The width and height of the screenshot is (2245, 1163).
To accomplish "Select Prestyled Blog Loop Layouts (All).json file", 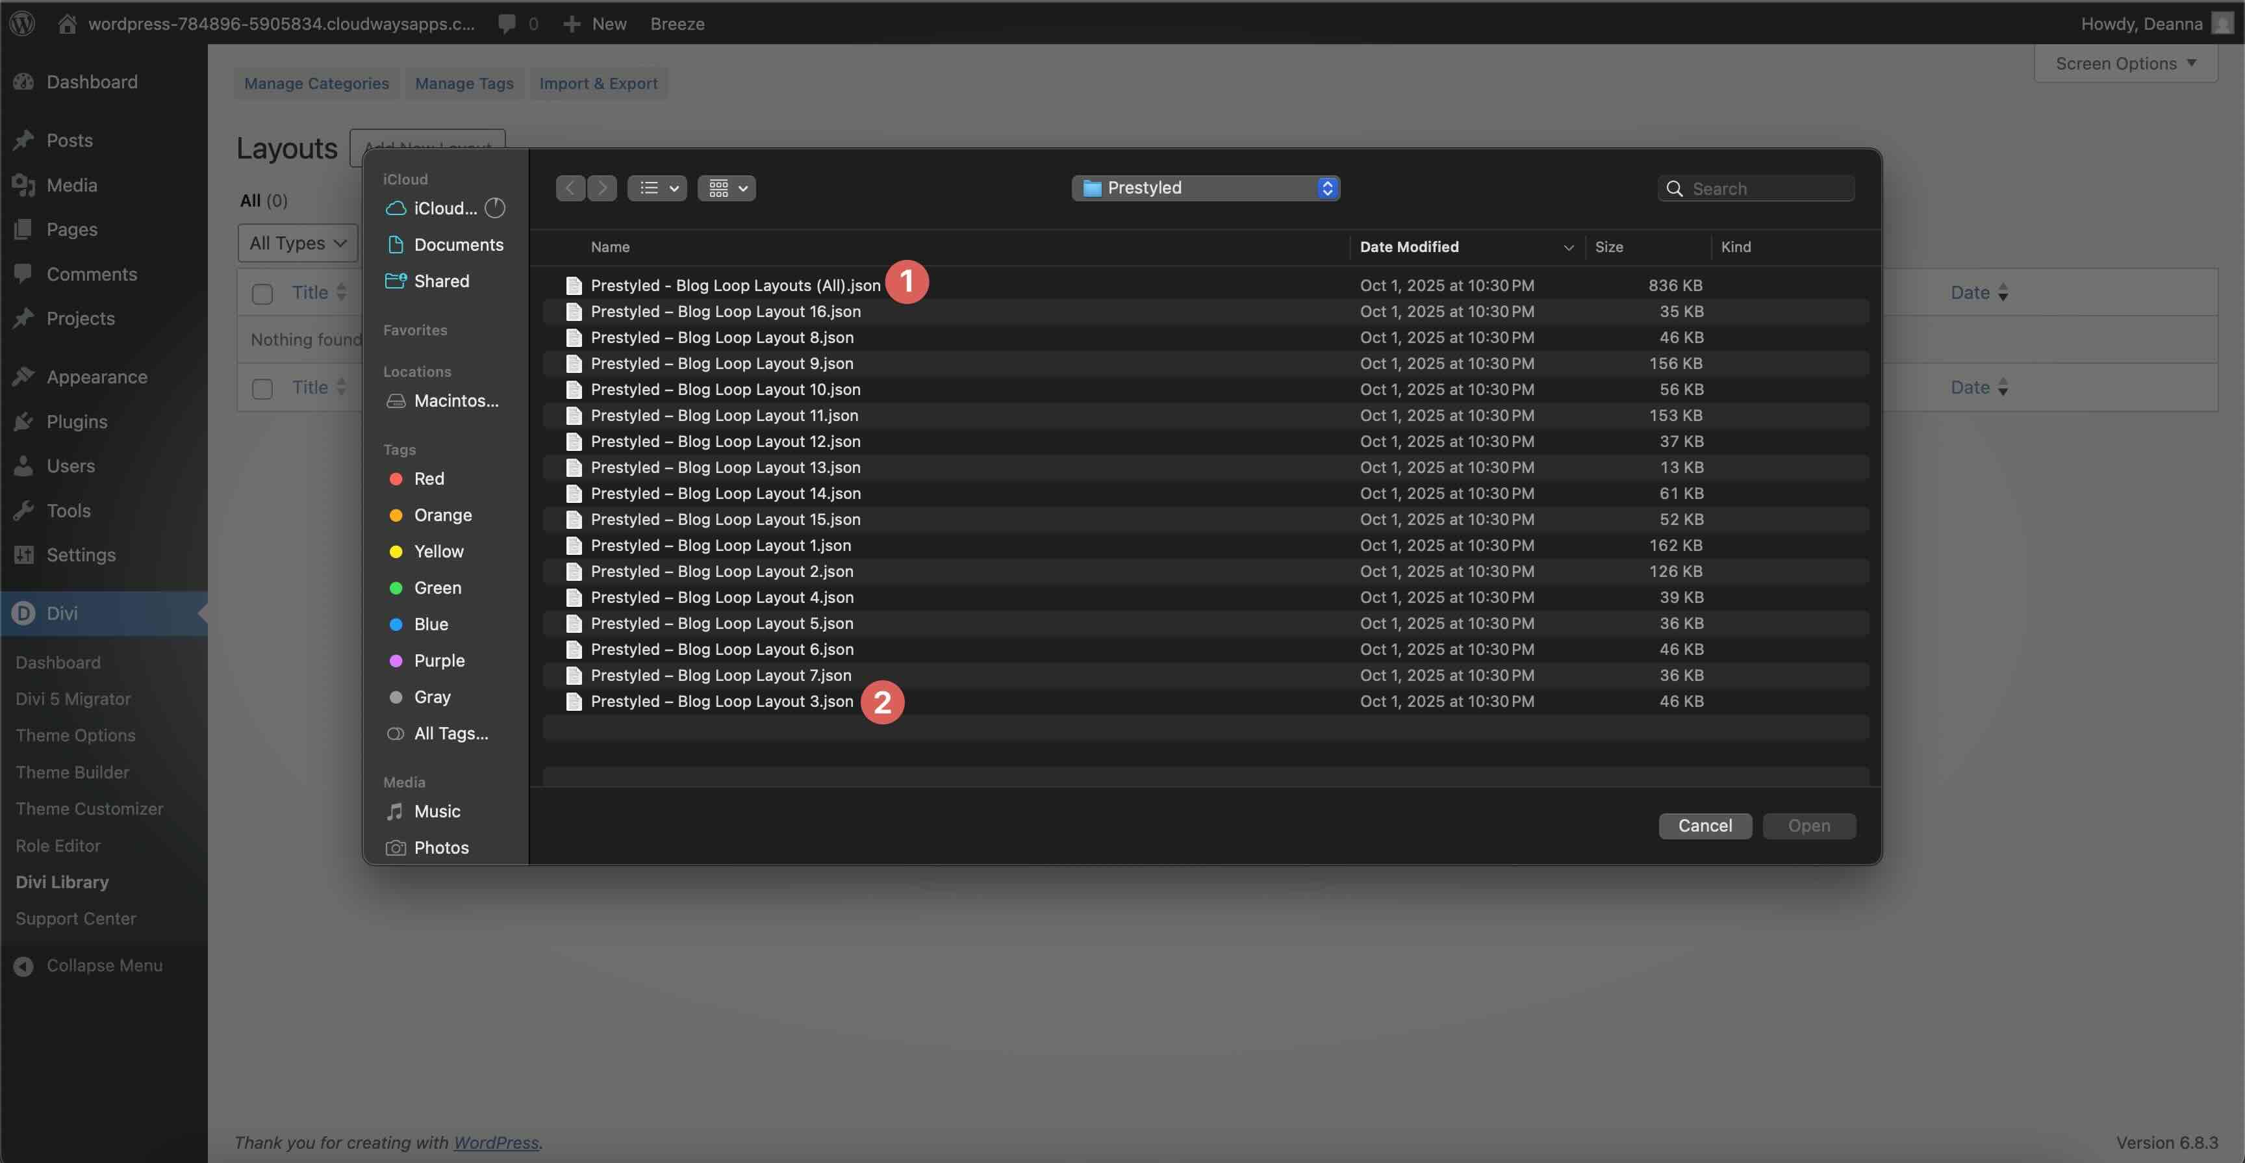I will [735, 285].
